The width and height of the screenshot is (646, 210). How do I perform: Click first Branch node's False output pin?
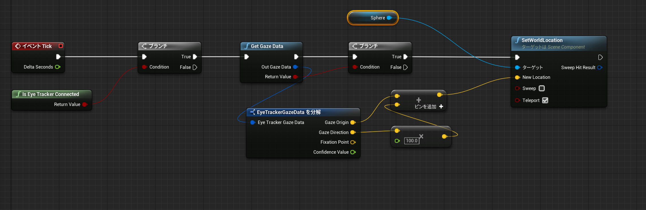click(195, 67)
